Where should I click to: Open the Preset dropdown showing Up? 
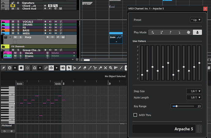coord(196,20)
